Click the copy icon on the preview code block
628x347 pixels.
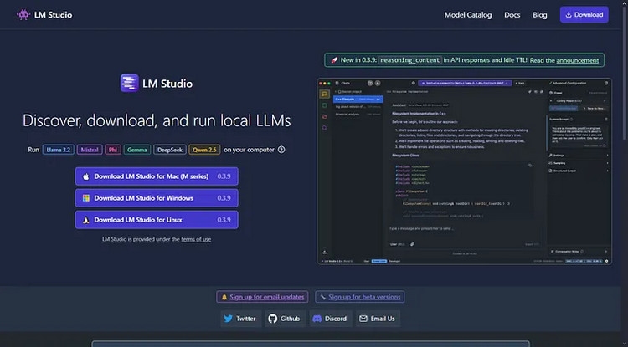pyautogui.click(x=530, y=165)
